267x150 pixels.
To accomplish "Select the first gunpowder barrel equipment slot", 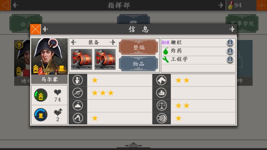I will tap(81, 59).
